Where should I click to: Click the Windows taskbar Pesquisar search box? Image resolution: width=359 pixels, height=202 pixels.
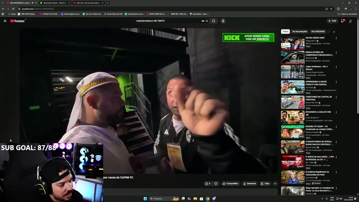[x=164, y=199]
